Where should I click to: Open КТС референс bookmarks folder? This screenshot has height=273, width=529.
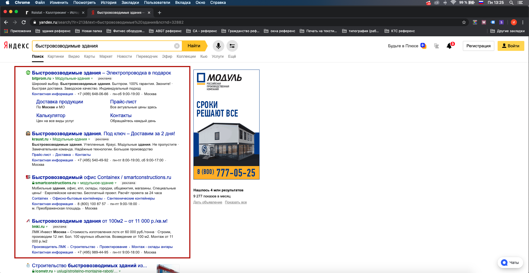(x=400, y=31)
